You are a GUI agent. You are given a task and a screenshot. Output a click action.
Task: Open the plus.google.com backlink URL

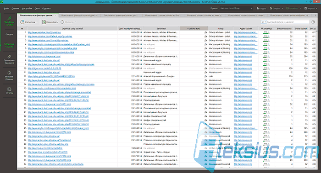[x=51, y=76]
